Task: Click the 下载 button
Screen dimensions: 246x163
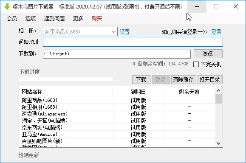Action: coord(141,79)
